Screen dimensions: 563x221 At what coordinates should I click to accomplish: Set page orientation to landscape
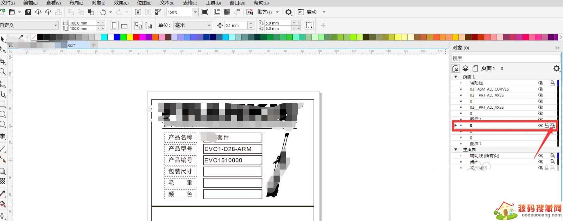point(124,26)
